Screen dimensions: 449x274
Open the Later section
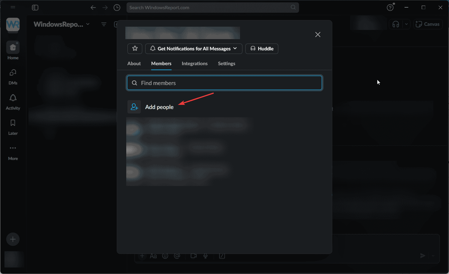pyautogui.click(x=13, y=127)
